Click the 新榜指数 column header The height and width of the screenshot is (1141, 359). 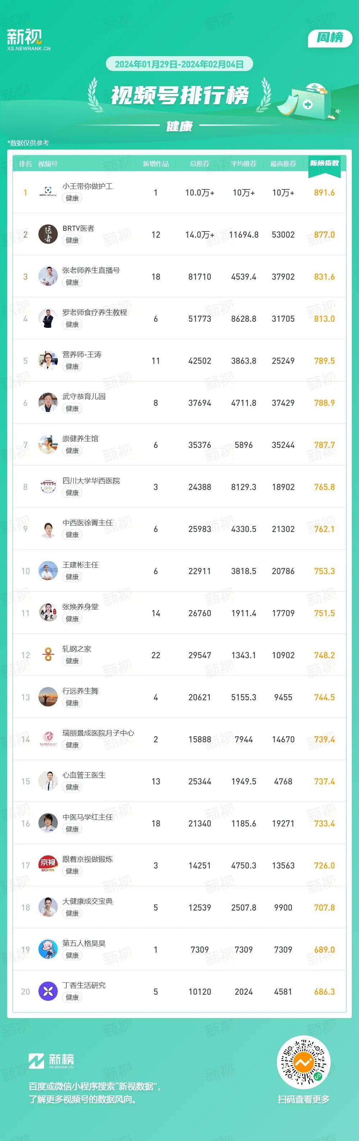pyautogui.click(x=324, y=164)
